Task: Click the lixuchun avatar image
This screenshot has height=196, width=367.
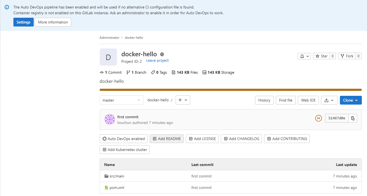Action: click(110, 120)
